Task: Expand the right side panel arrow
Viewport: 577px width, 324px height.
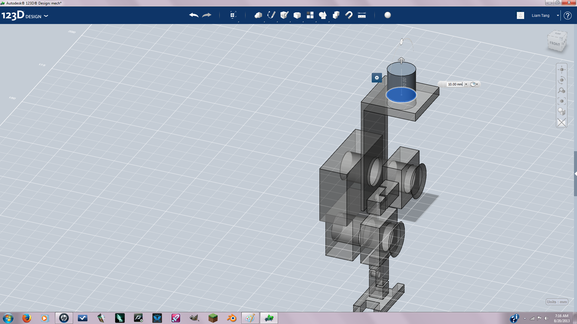Action: pos(575,174)
